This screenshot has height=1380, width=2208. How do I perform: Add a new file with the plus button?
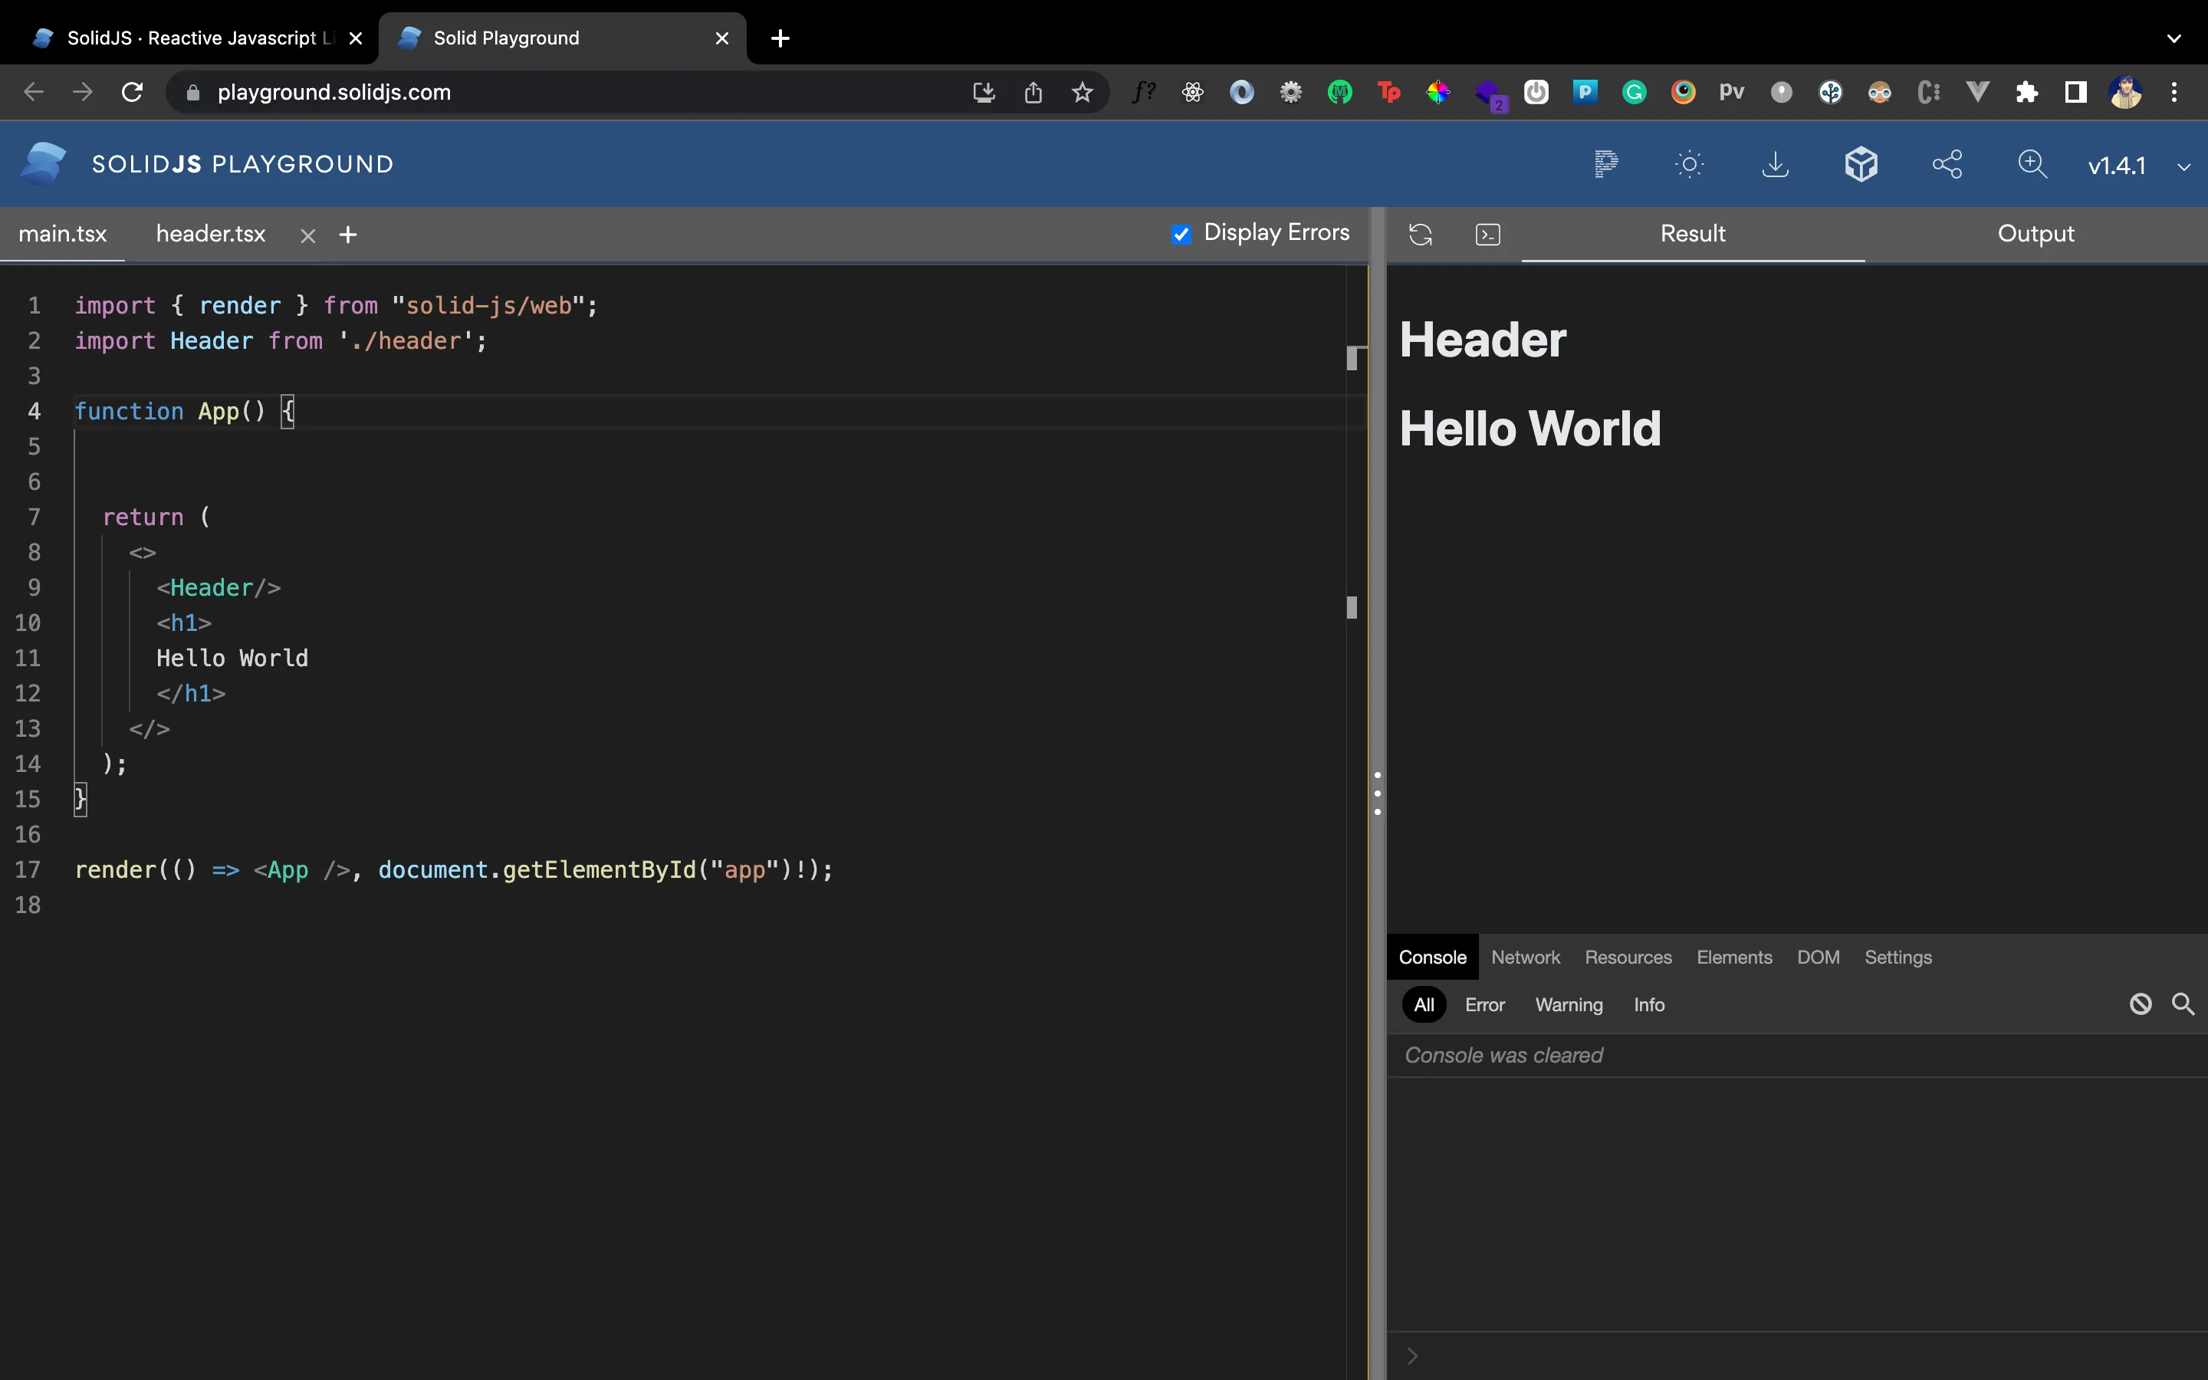pyautogui.click(x=347, y=235)
